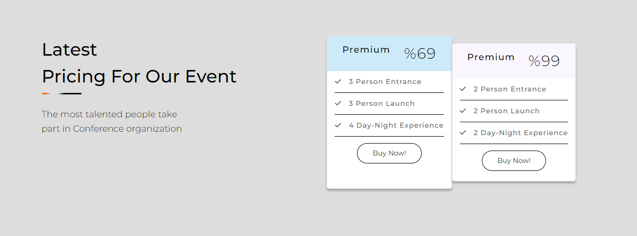Click checkmark beside 3 Person Entrance
Image resolution: width=637 pixels, height=236 pixels.
338,81
